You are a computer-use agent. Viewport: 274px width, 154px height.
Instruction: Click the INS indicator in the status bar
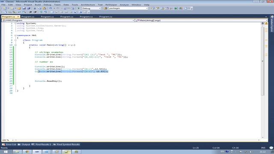coord(263,148)
